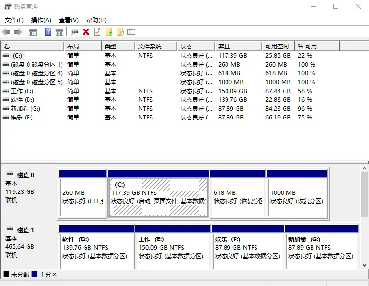Click the 25.85 GB free space cell

point(278,56)
